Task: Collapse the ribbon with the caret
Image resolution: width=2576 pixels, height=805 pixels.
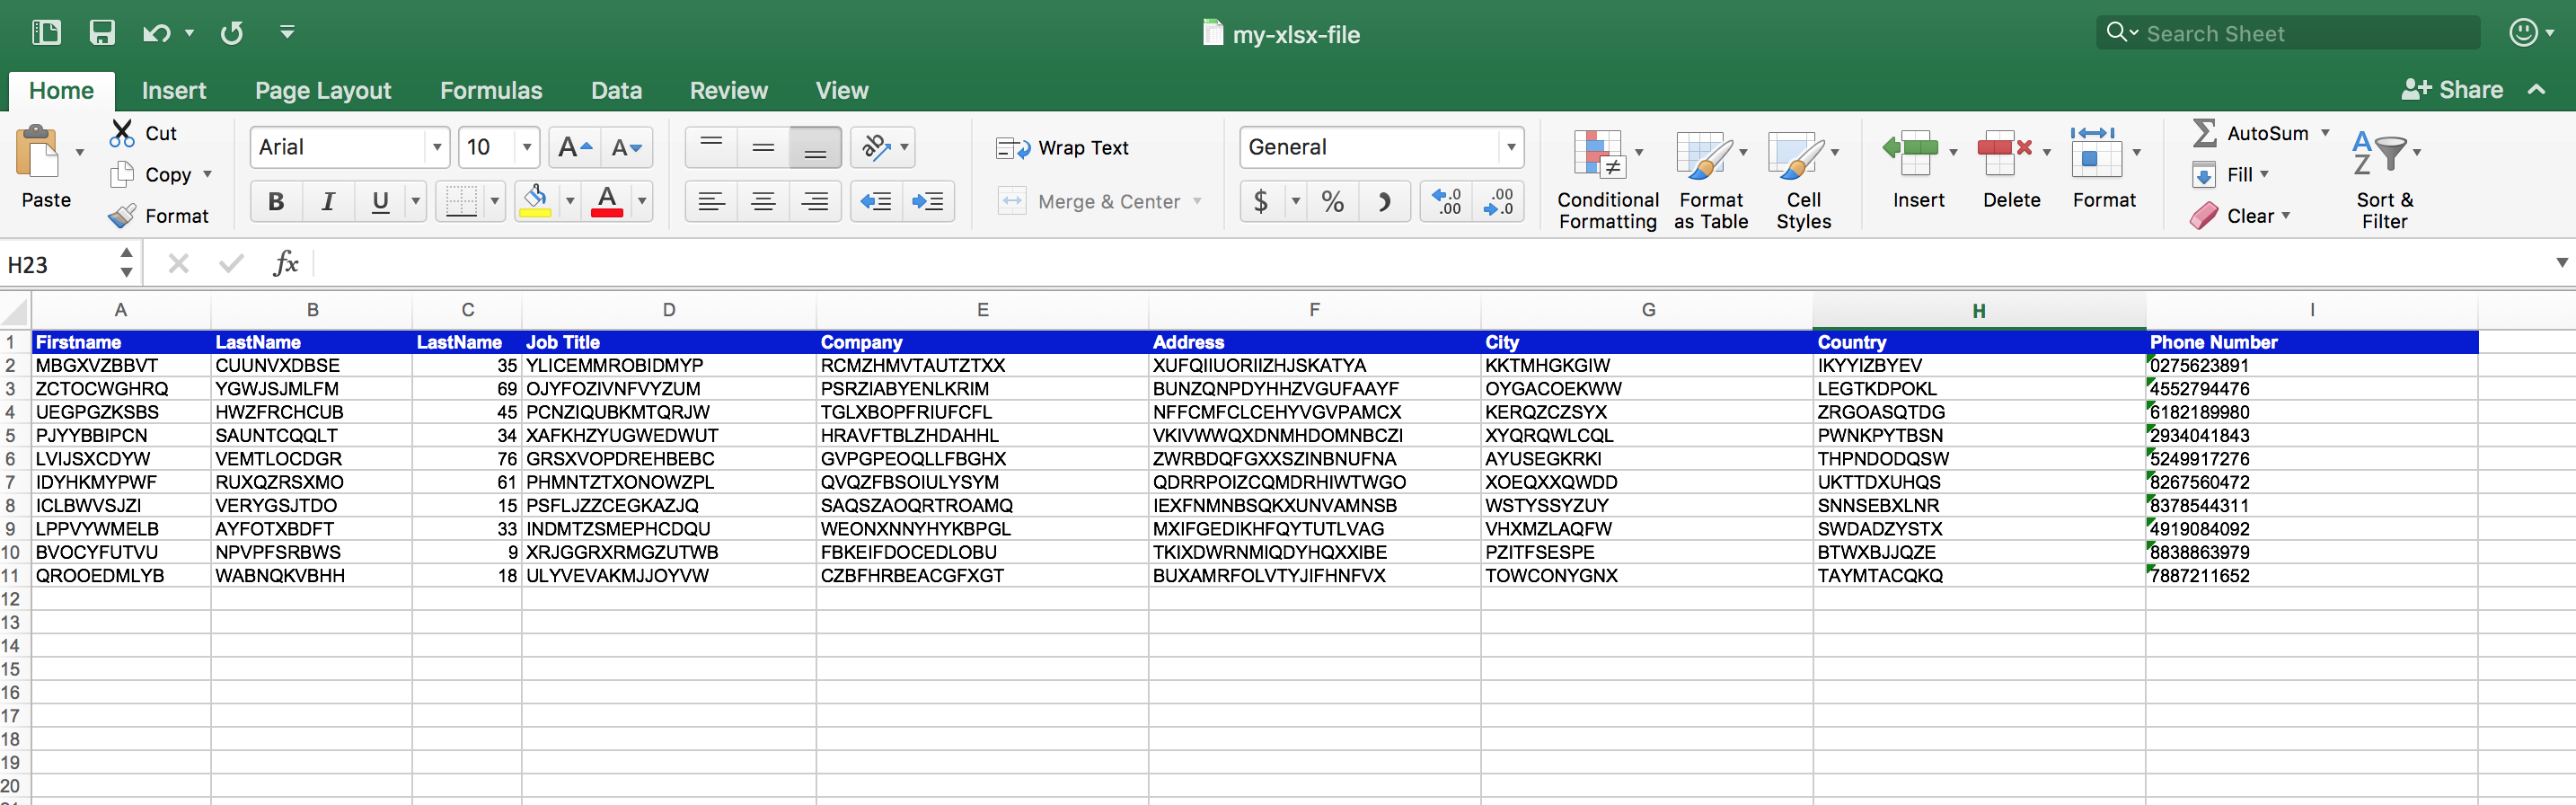Action: [x=2537, y=89]
